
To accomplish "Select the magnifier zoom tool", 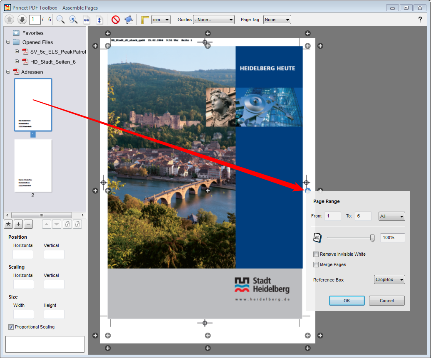I will (x=60, y=20).
